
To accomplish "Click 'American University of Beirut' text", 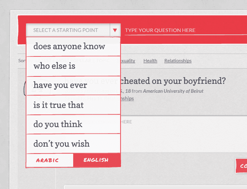I will 173,91.
